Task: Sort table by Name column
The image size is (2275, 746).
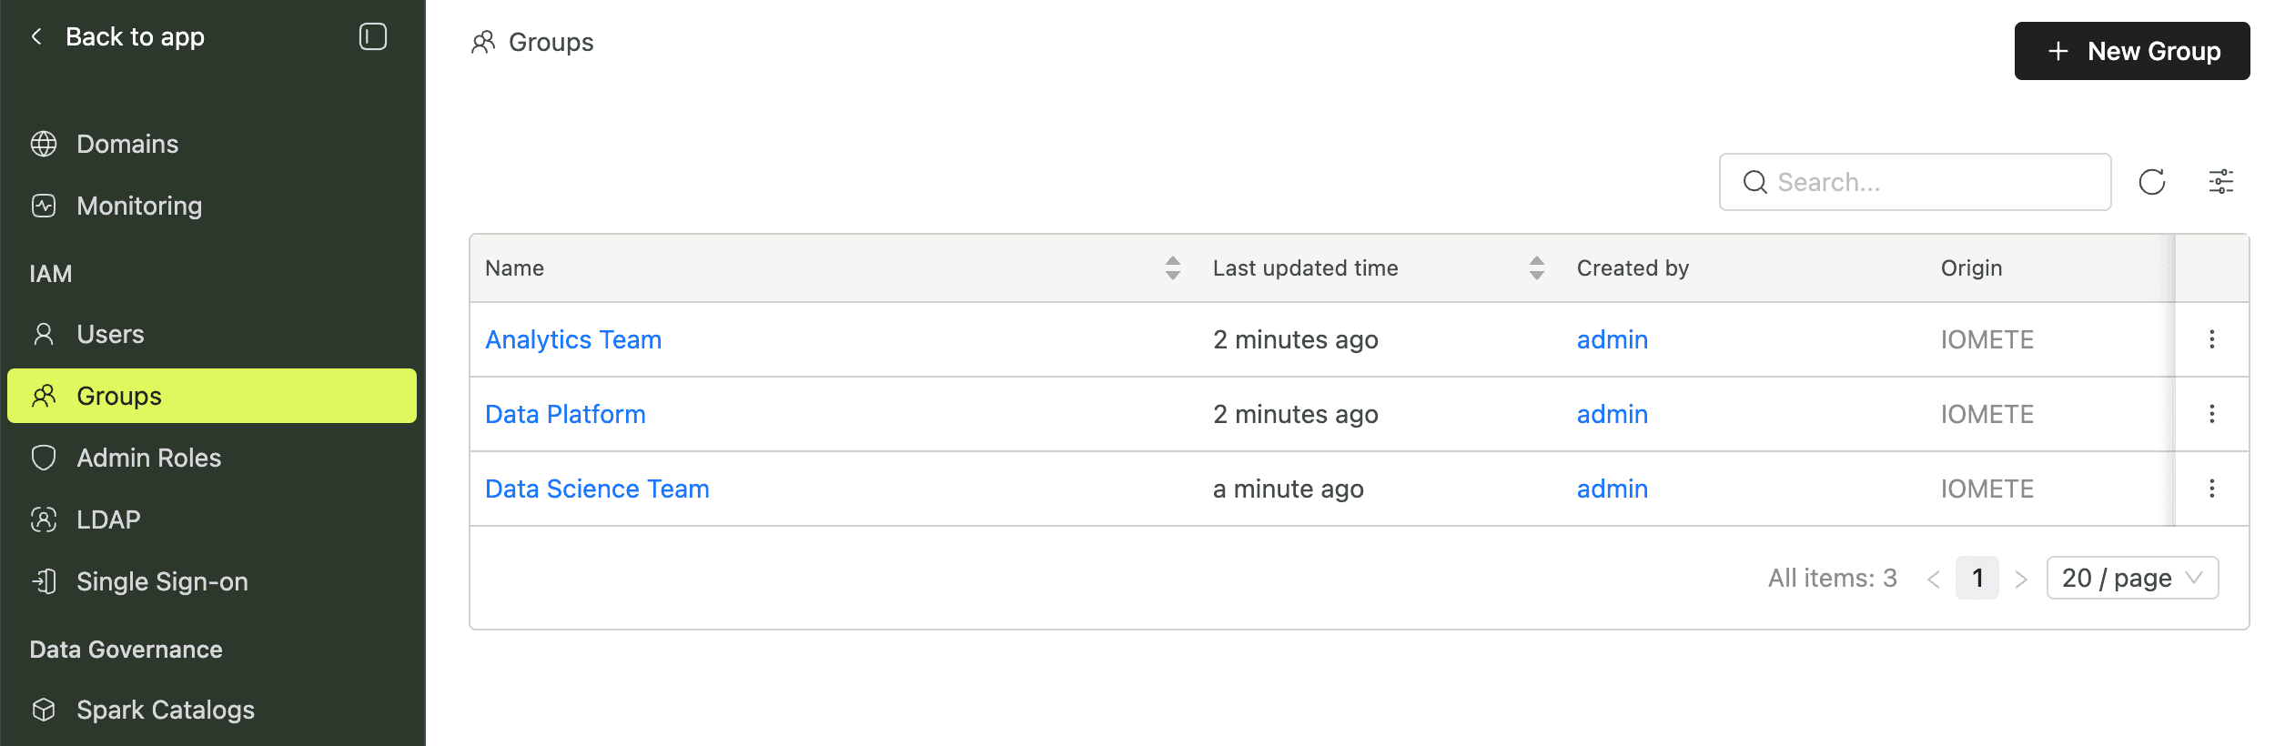Action: click(x=1172, y=267)
